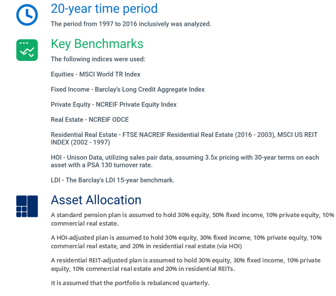The image size is (336, 296).
Task: Select the Key Benchmarks heading
Action: pos(97,44)
